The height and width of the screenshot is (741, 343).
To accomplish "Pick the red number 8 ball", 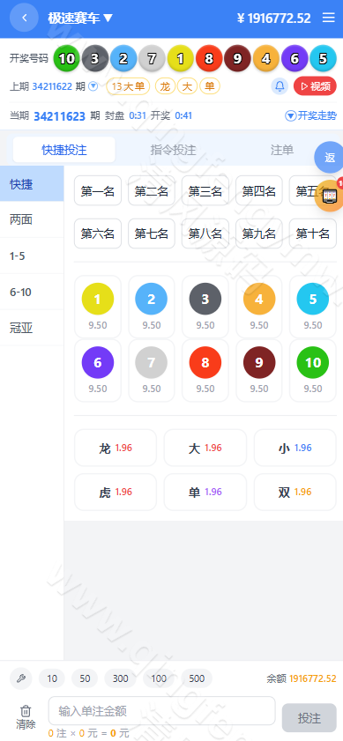I will [205, 362].
